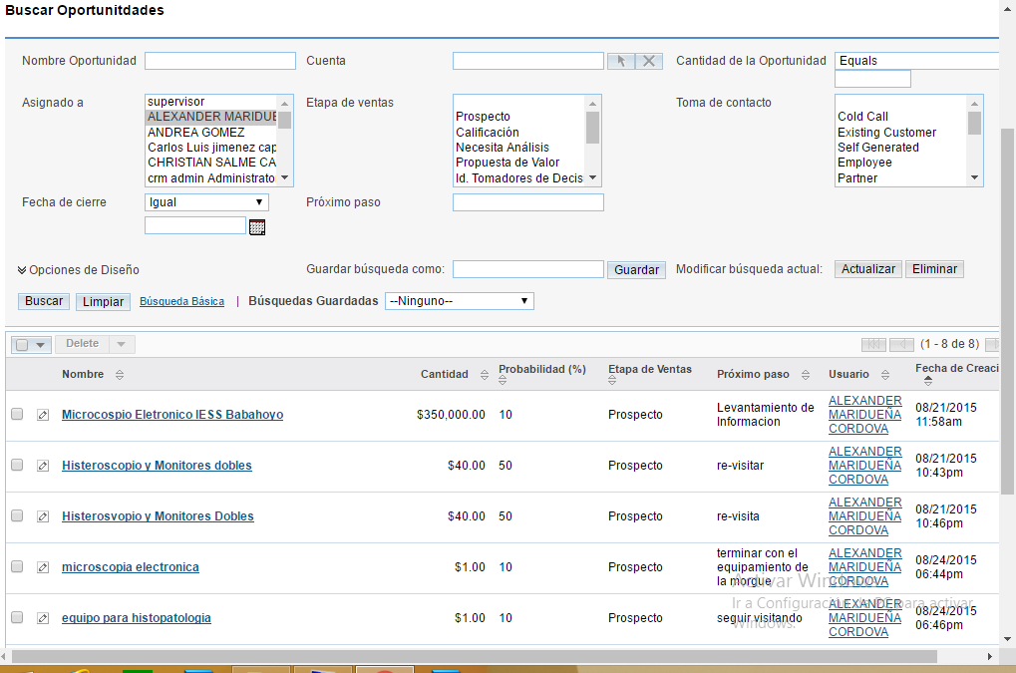This screenshot has height=673, width=1016.
Task: Expand Opciones de Diseño section
Action: tap(78, 270)
